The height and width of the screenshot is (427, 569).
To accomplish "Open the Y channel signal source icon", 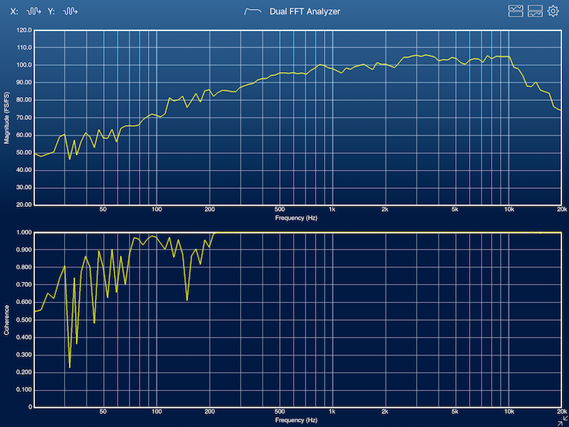I will (x=70, y=11).
